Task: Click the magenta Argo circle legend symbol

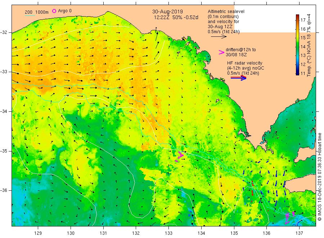Action: pyautogui.click(x=54, y=11)
